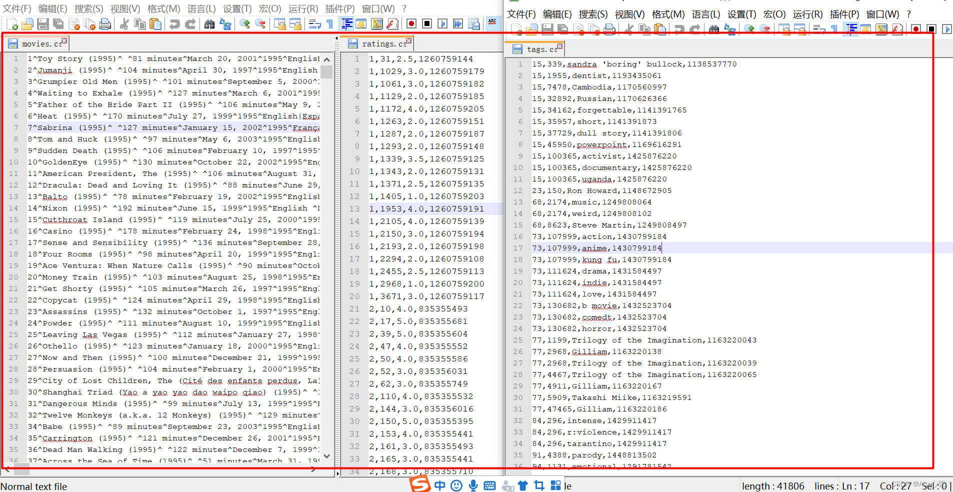Open 设置(T) menu in right window
Image resolution: width=953 pixels, height=492 pixels.
[742, 14]
